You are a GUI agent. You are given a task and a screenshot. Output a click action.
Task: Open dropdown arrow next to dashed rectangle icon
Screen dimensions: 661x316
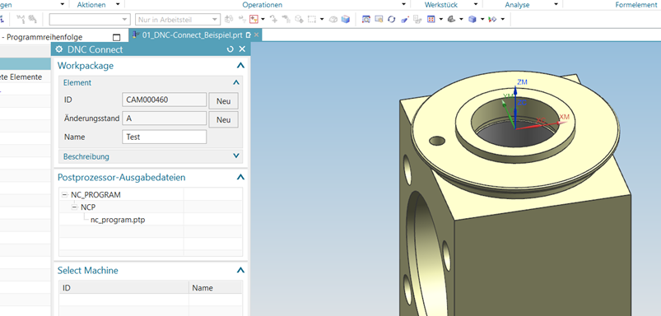tap(322, 19)
